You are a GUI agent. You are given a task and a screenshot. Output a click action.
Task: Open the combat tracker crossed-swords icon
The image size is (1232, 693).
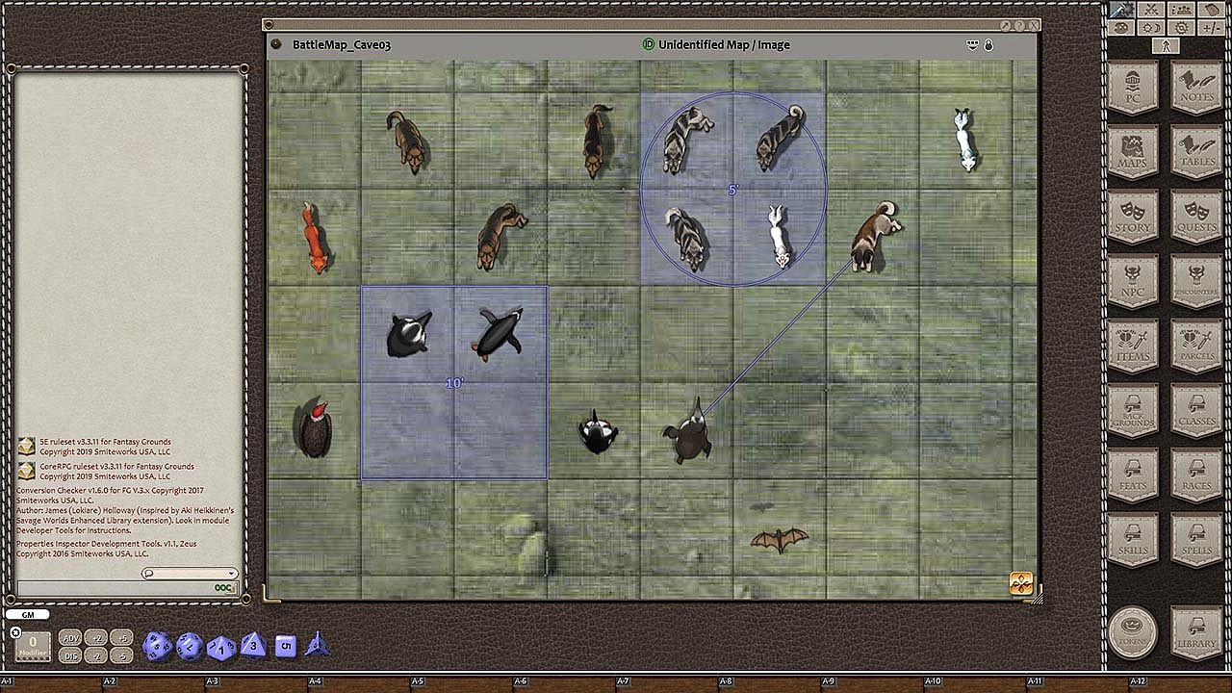click(1150, 10)
